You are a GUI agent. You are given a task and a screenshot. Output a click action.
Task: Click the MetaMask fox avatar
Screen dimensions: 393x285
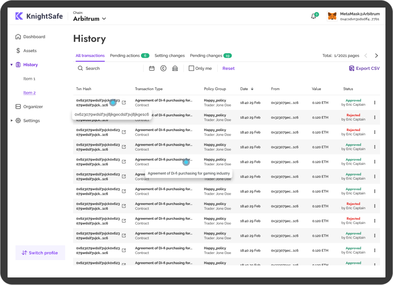point(332,16)
